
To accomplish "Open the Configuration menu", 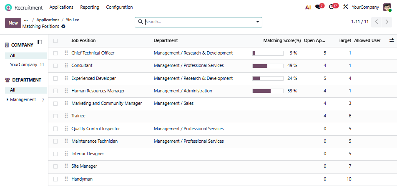I will click(119, 7).
